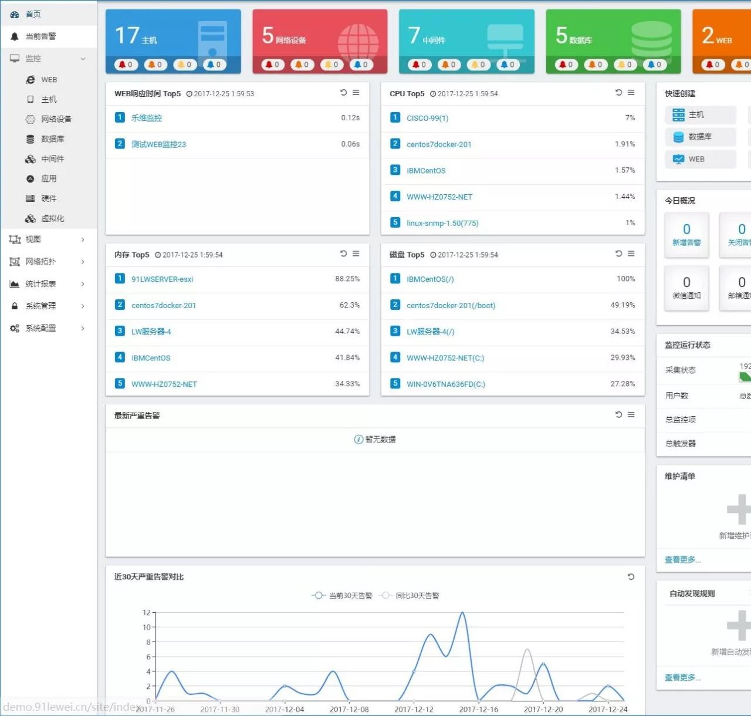
Task: Expand the 网络拓扑 sidebar menu
Action: [x=48, y=262]
